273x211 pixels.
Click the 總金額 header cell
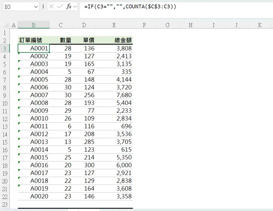coord(114,40)
